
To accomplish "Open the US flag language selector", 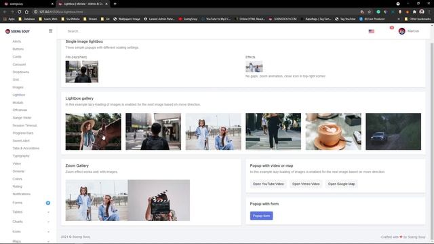I will coord(372,31).
